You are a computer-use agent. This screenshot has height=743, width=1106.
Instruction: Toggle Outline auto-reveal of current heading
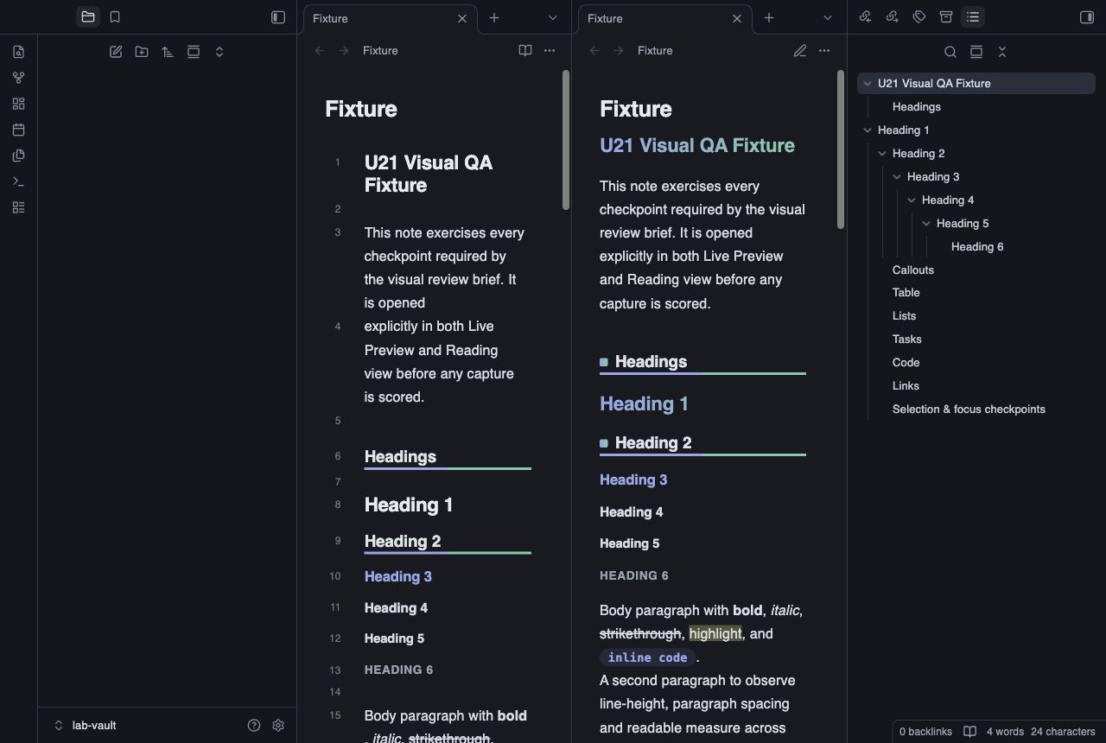coord(976,52)
